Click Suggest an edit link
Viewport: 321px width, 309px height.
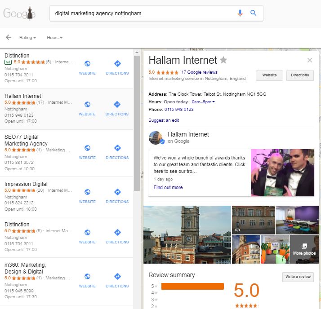pos(164,120)
